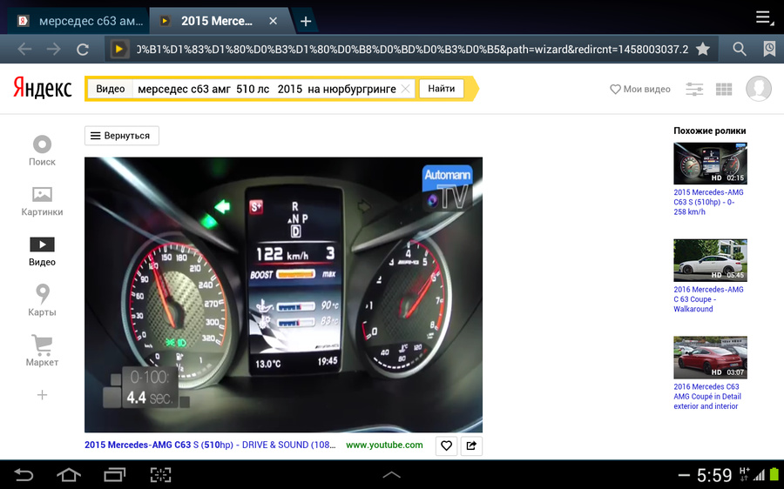Image resolution: width=784 pixels, height=489 pixels.
Task: Open Yandex services grid icon
Action: tap(724, 90)
